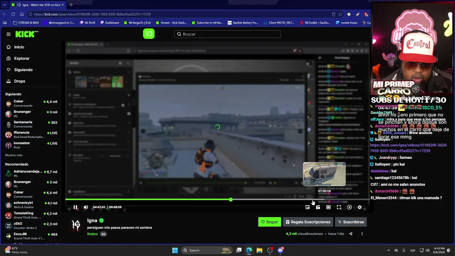Click the Seguir follow button

pyautogui.click(x=269, y=222)
